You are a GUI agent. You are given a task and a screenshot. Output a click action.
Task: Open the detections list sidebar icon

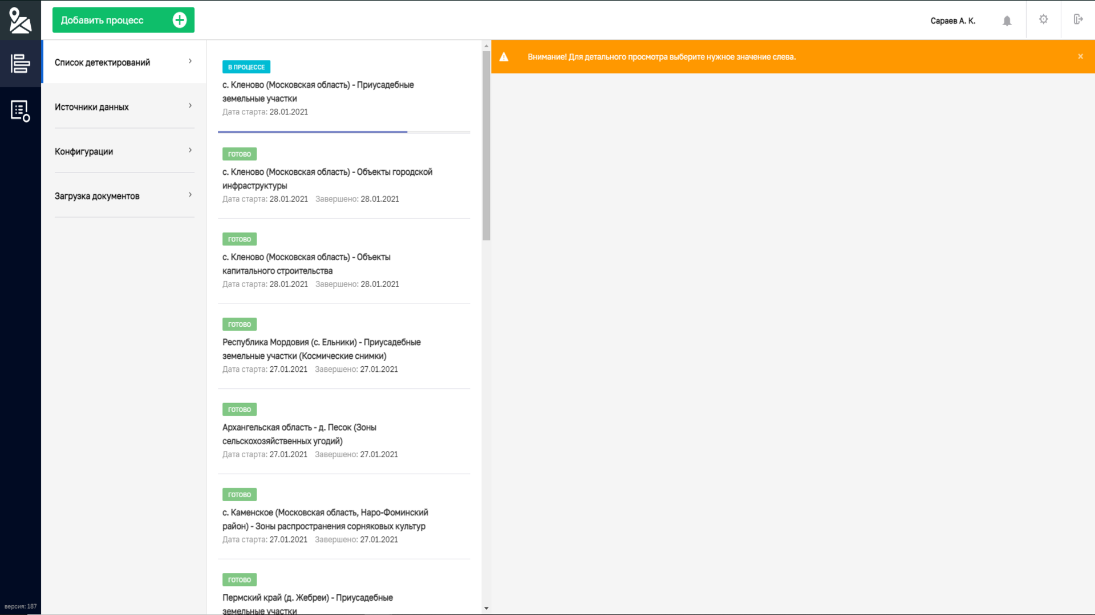click(21, 63)
